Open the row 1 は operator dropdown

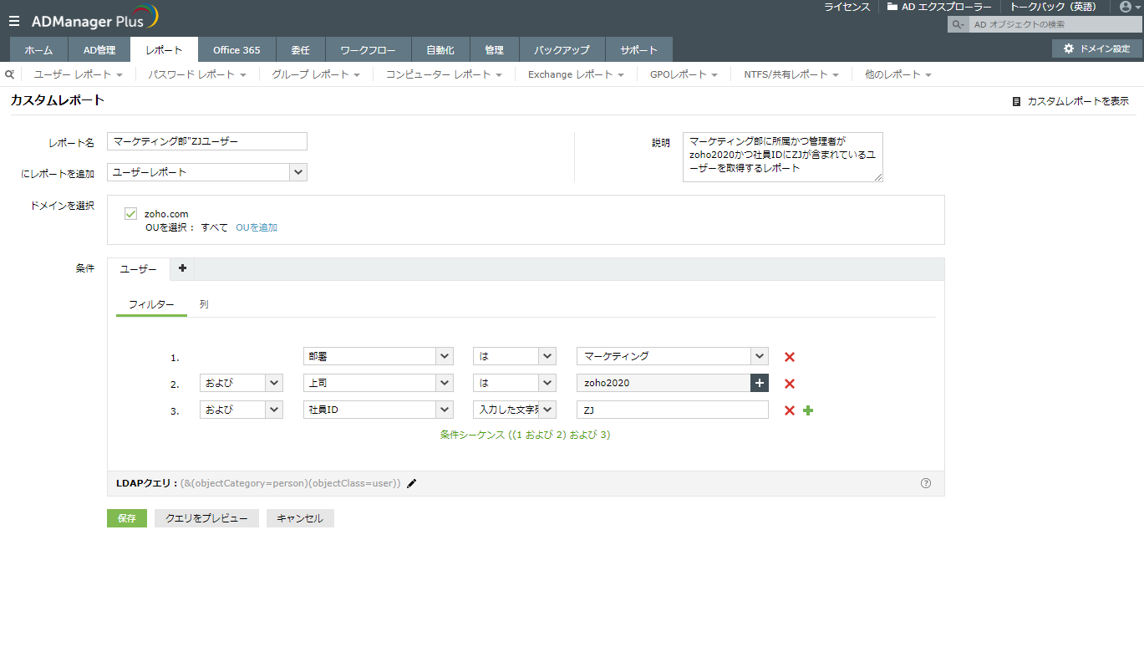515,356
